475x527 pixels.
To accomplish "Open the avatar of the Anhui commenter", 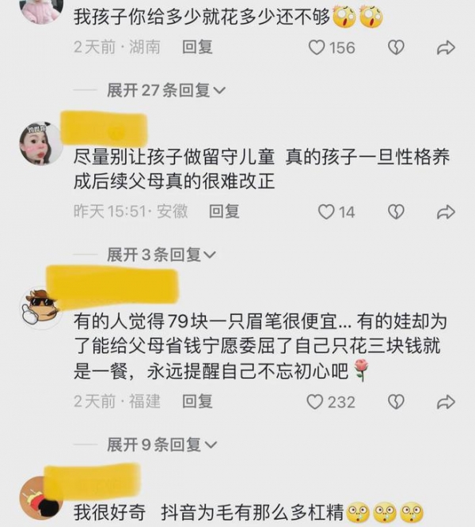I will (x=41, y=143).
